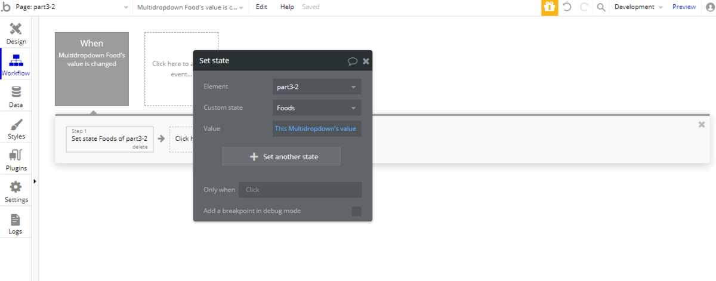Click the add next action placeholder
This screenshot has width=716, height=281.
(181, 139)
